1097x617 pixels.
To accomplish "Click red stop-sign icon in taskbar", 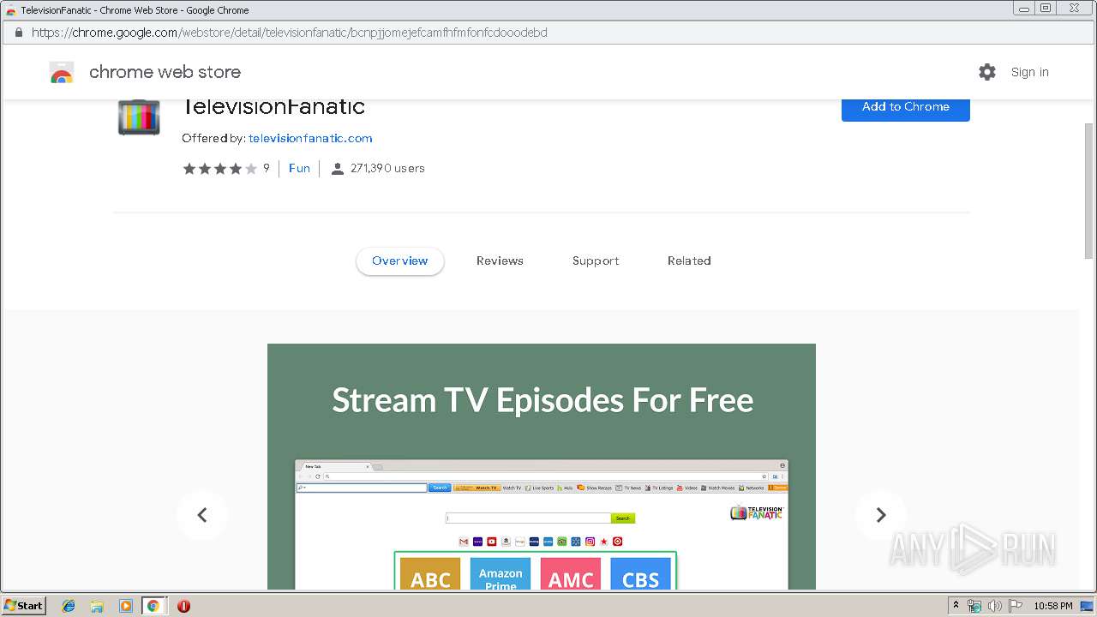I will point(183,606).
